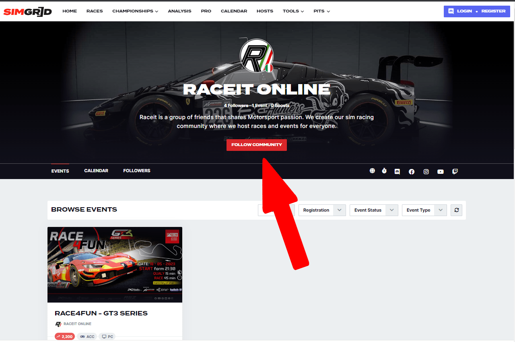Click the stopwatch icon in the community bar

[x=384, y=171]
